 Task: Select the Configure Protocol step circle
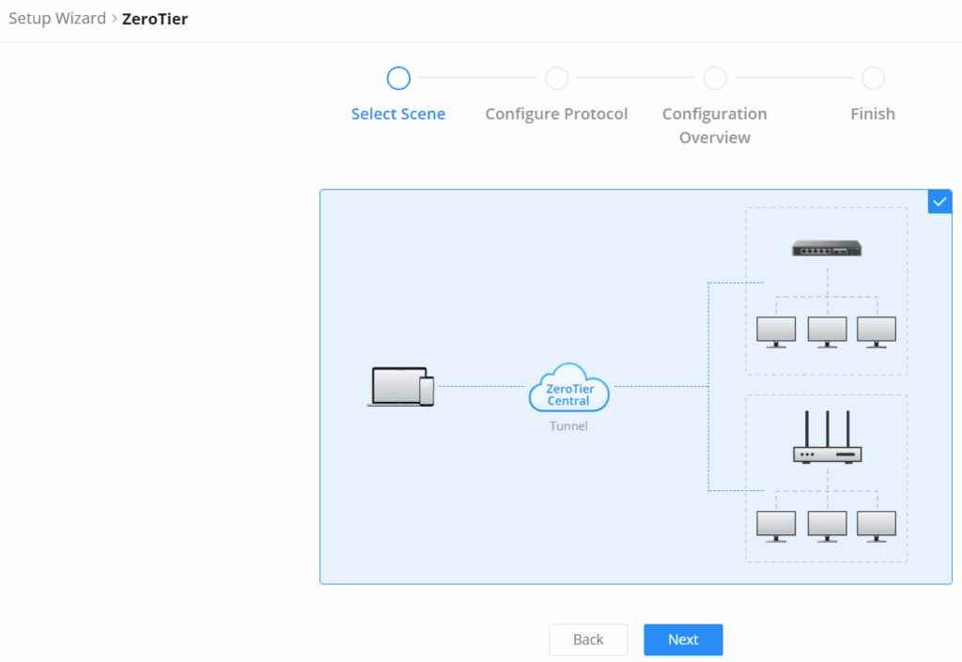click(556, 79)
